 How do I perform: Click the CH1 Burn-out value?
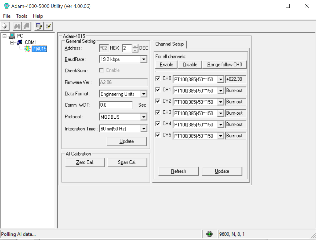(x=235, y=90)
